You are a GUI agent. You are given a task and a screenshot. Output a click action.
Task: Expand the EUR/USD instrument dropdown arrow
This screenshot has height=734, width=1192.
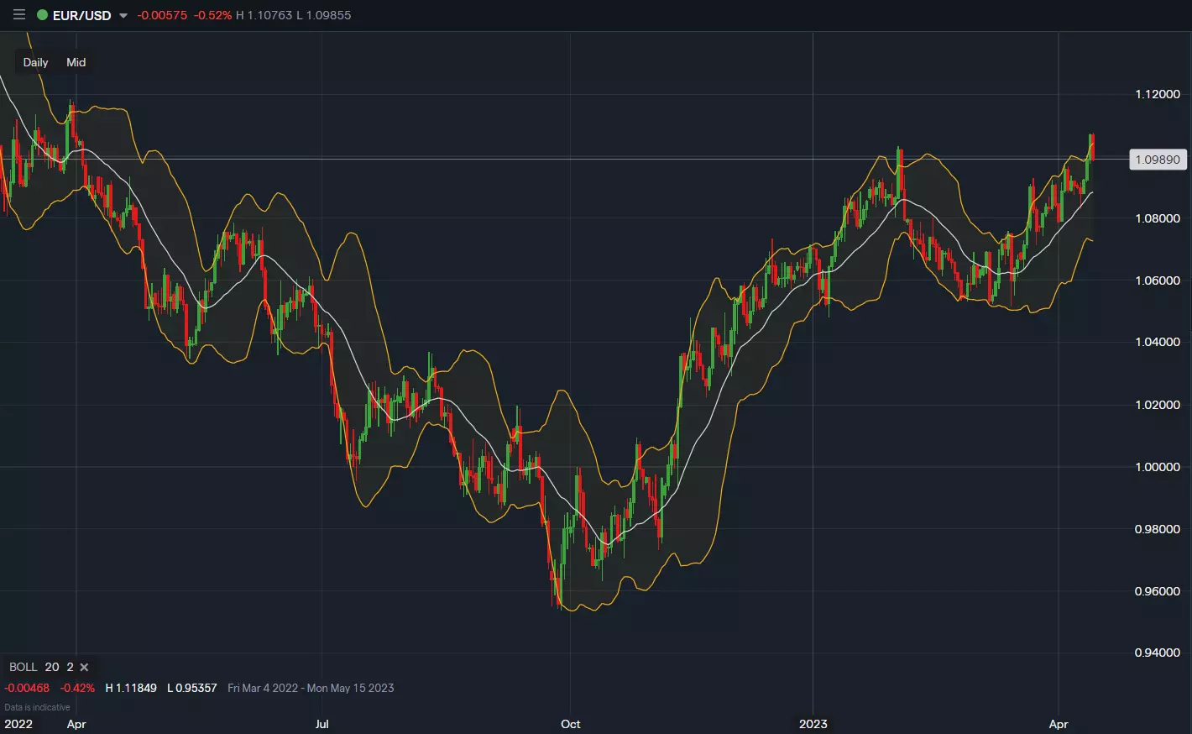(123, 16)
